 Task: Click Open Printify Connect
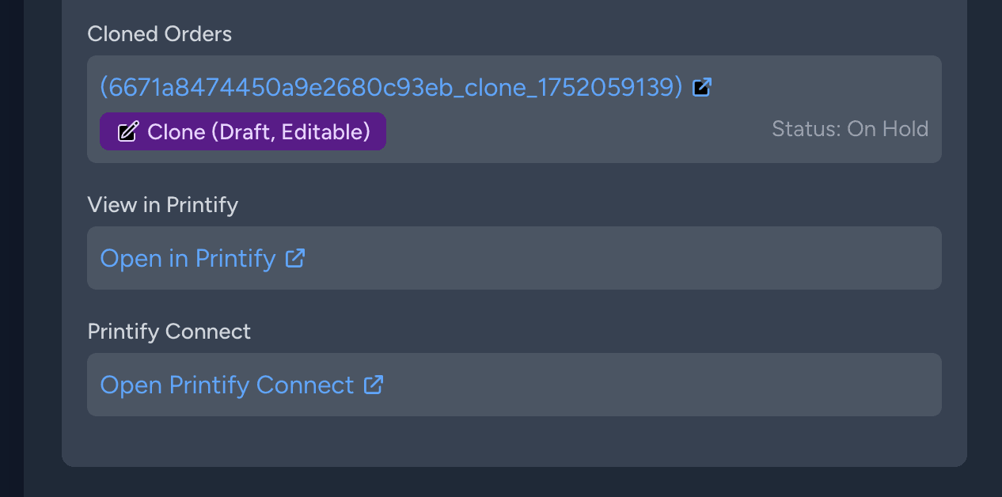pos(227,385)
